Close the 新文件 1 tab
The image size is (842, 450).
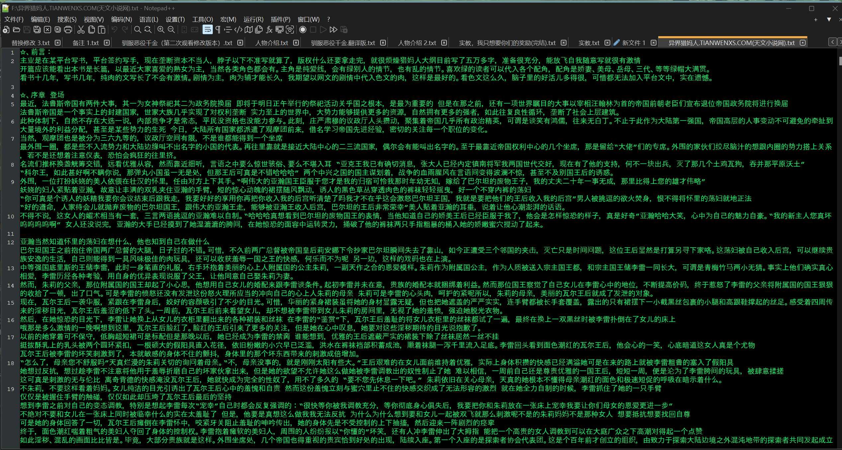[653, 43]
